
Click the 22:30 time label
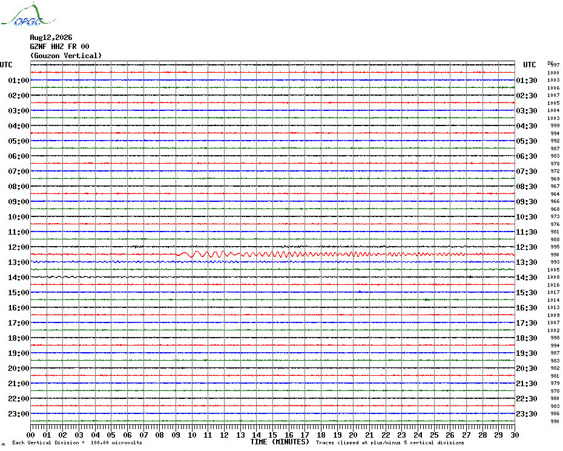527,398
